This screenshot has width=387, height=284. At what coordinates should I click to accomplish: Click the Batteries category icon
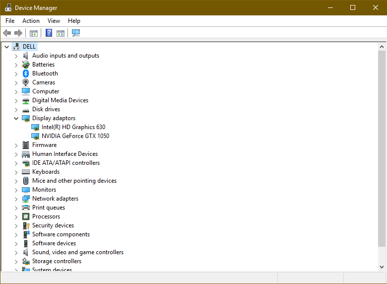pos(26,65)
